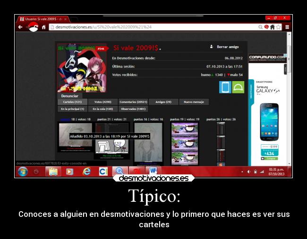Open Microsoft Word from the taskbar
The image size is (307, 239).
(x=153, y=172)
